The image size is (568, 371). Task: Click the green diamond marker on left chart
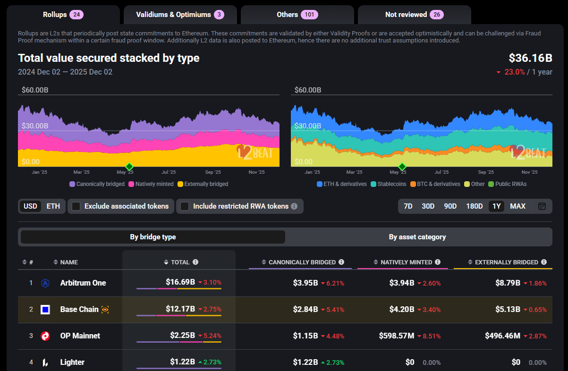[128, 167]
